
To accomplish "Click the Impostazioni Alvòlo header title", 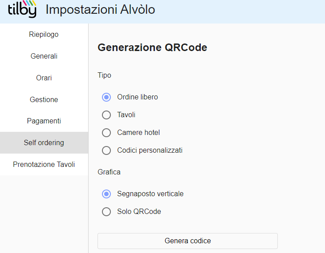I will pos(100,9).
